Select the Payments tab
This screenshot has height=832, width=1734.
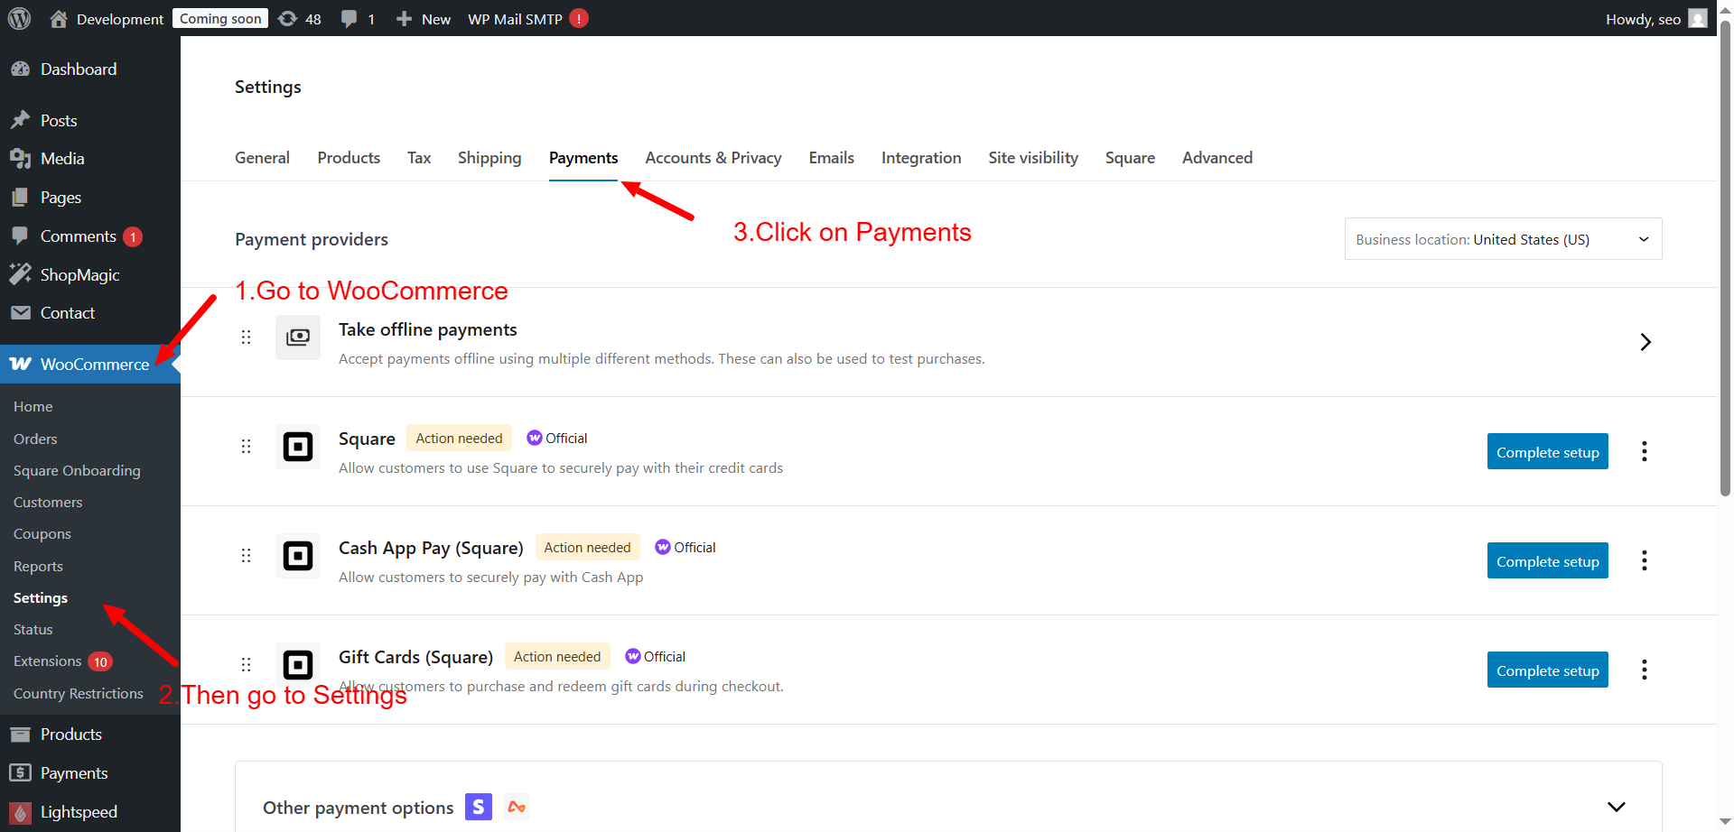tap(583, 158)
